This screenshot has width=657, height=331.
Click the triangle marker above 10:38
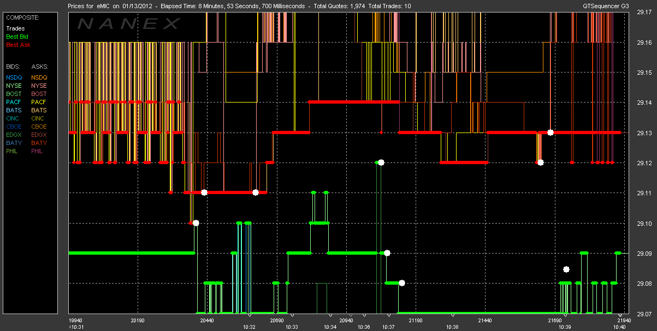coord(452,315)
